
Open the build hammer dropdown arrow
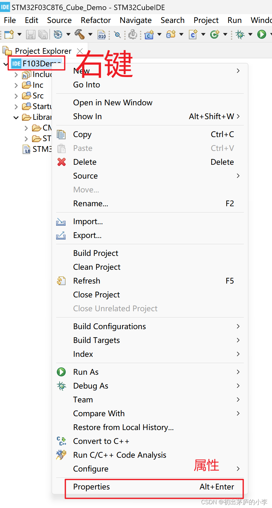90,34
